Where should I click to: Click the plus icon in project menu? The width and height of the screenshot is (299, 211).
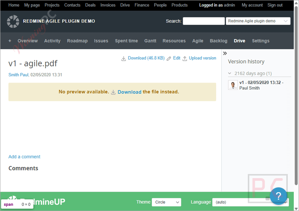click(10, 41)
